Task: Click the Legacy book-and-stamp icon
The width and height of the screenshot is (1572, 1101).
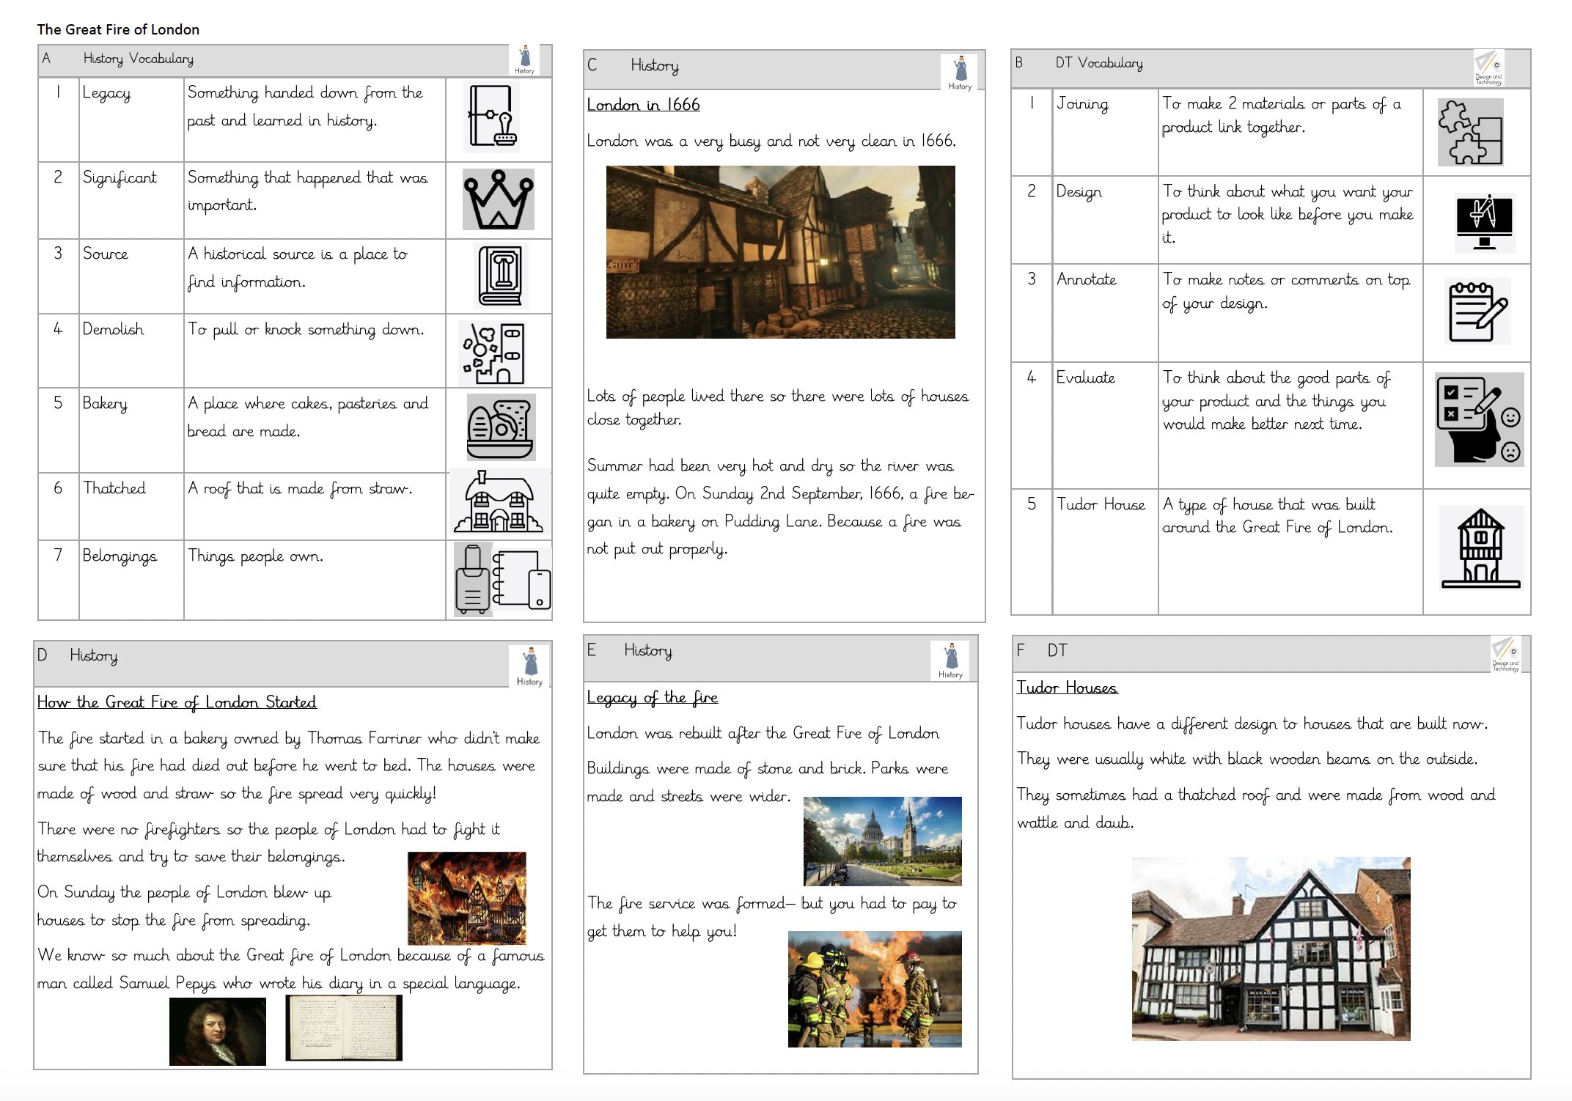Action: (x=492, y=117)
